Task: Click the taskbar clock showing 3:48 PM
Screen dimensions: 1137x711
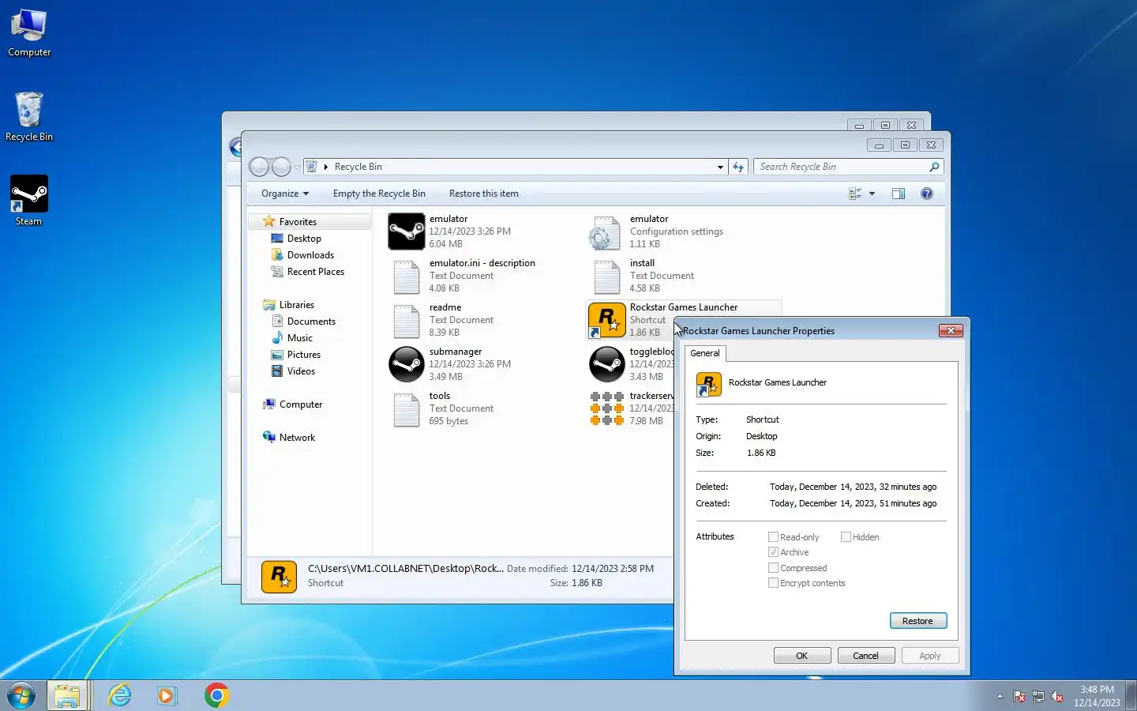Action: pyautogui.click(x=1097, y=696)
